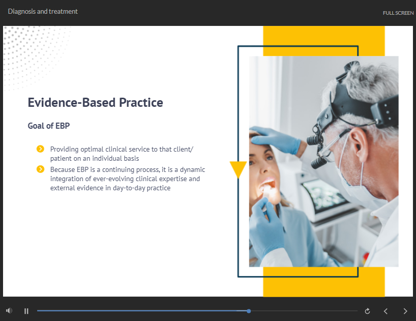Viewport: 416px width, 321px height.
Task: Click the blue seekbar handle
Action: 249,311
